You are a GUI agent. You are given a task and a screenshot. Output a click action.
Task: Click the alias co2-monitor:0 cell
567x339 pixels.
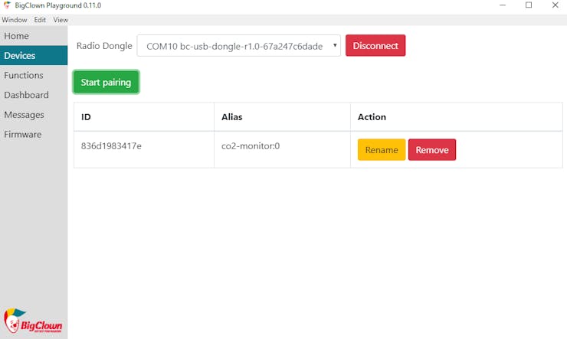click(282, 149)
